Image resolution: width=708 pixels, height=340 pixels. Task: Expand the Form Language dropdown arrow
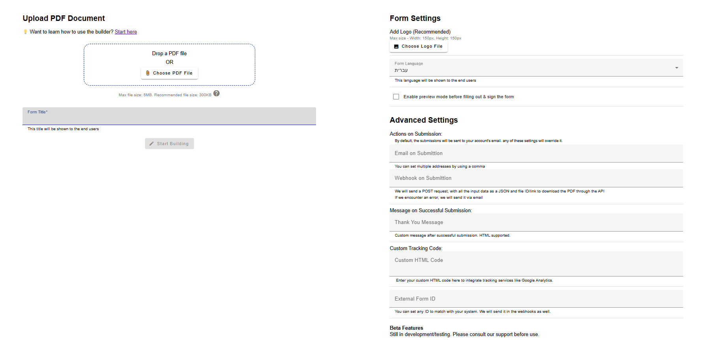click(x=676, y=68)
